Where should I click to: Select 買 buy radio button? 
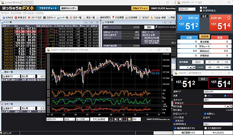225,96
